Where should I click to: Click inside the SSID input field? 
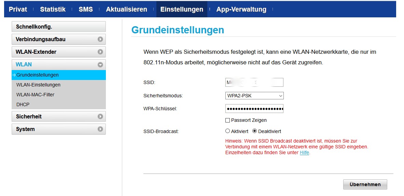tap(254, 82)
